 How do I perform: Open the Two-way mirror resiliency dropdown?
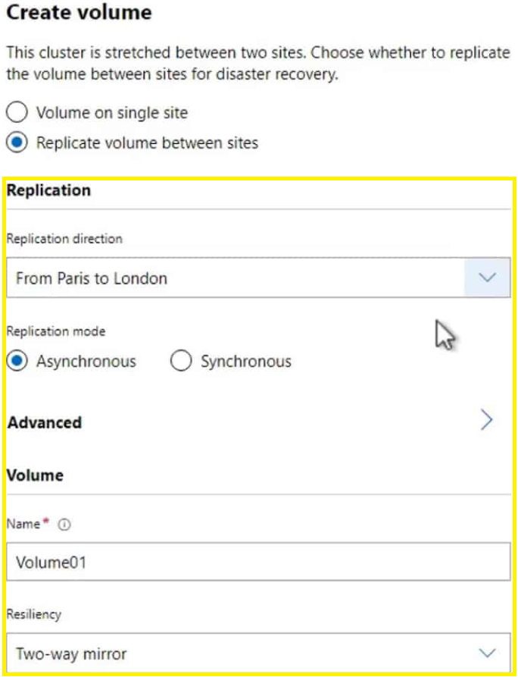click(x=258, y=653)
